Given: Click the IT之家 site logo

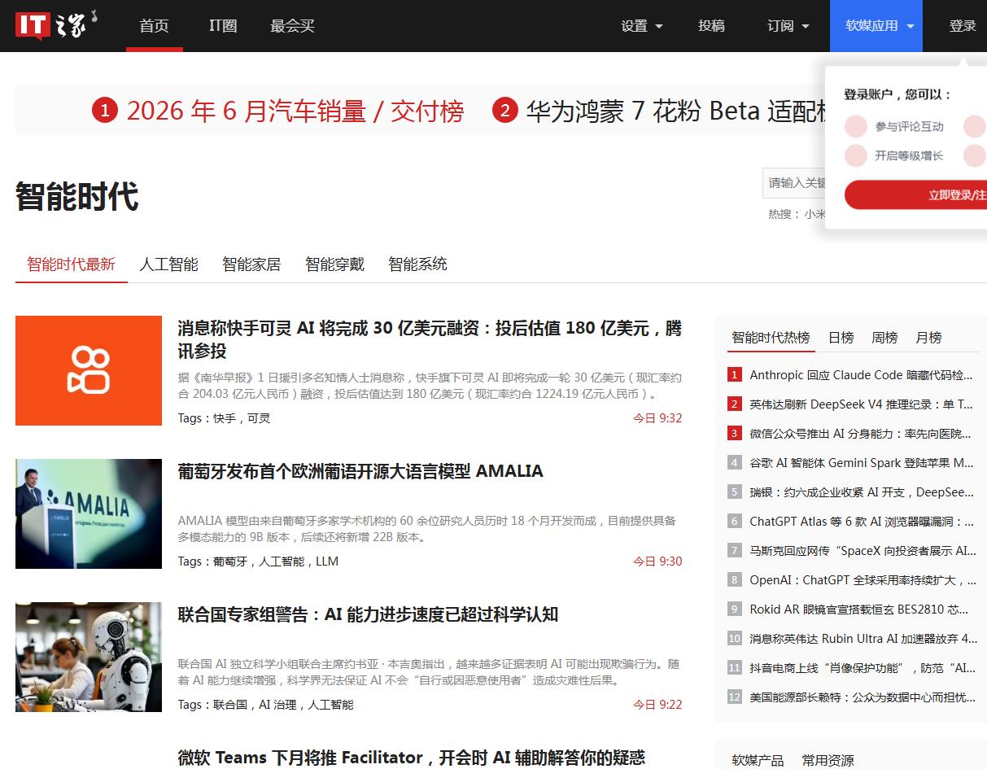Looking at the screenshot, I should point(56,25).
